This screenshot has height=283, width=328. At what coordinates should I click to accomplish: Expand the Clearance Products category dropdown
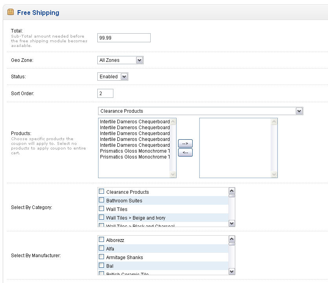[x=200, y=111]
